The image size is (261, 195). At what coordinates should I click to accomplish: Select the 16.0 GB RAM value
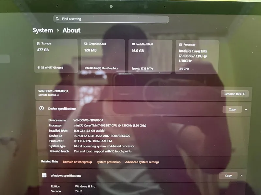pos(138,51)
